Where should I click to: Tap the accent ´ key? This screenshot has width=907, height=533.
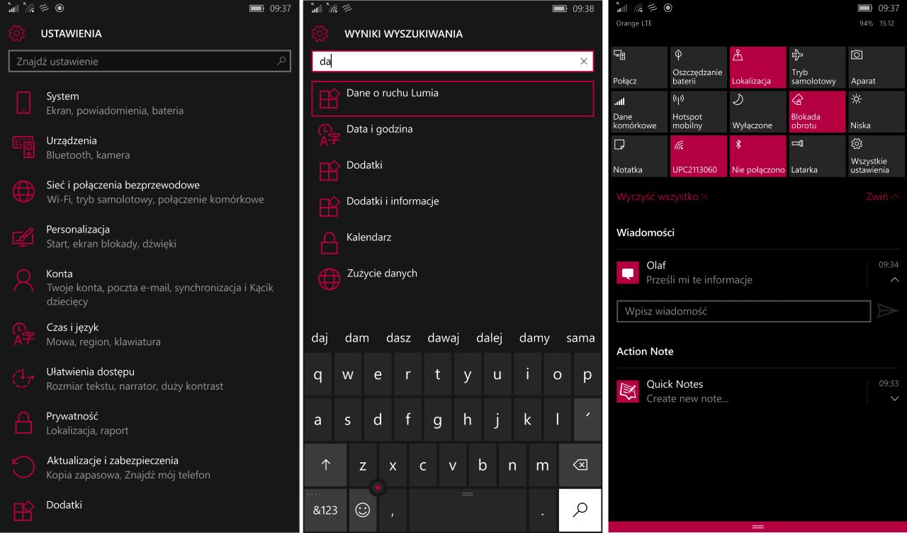coord(587,420)
